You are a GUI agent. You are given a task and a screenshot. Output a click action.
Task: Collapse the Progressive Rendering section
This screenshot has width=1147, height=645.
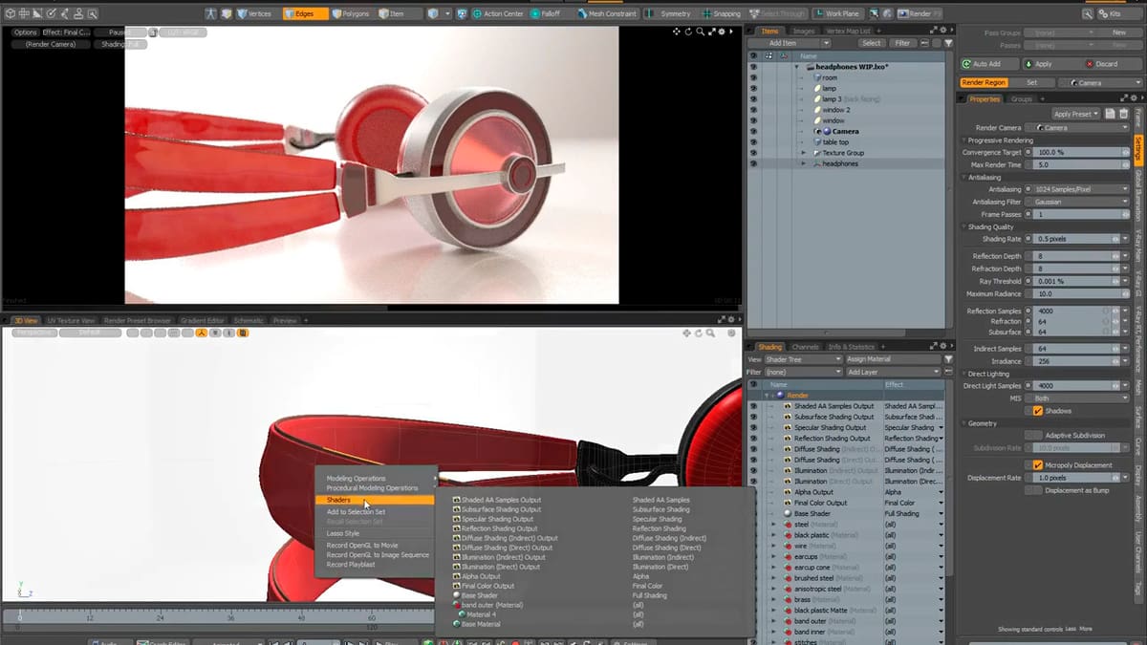[x=964, y=140]
